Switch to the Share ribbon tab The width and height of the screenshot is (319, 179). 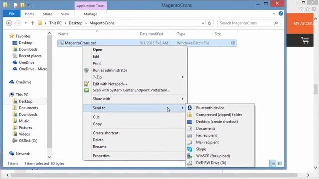tap(48, 14)
